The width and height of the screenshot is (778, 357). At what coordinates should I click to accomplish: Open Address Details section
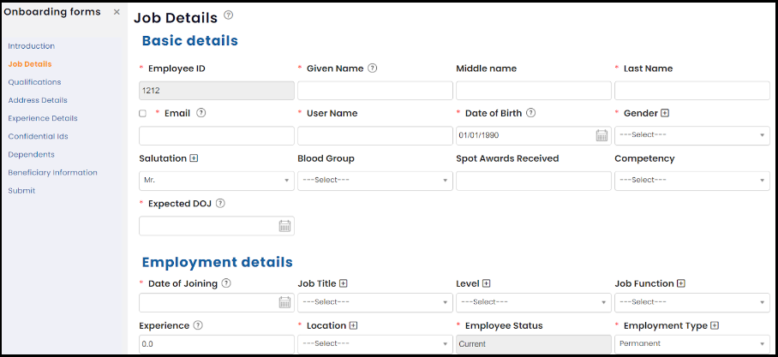[x=38, y=100]
